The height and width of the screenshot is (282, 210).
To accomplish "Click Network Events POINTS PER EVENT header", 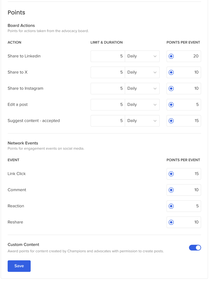I will (x=183, y=160).
